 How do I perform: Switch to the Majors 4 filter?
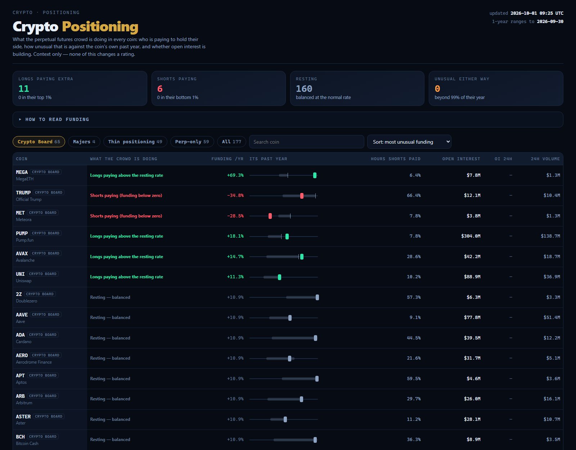pos(84,142)
